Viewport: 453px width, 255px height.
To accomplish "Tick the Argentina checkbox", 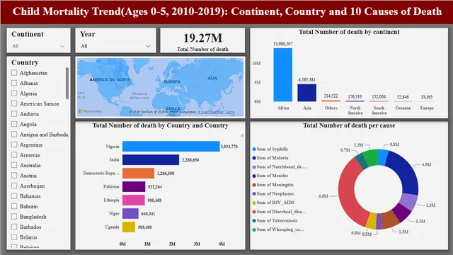I will click(14, 144).
